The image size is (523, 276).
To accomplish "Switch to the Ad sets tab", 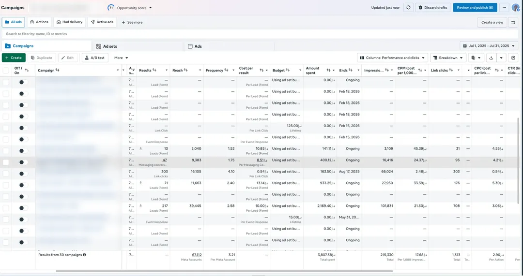I will click(138, 46).
